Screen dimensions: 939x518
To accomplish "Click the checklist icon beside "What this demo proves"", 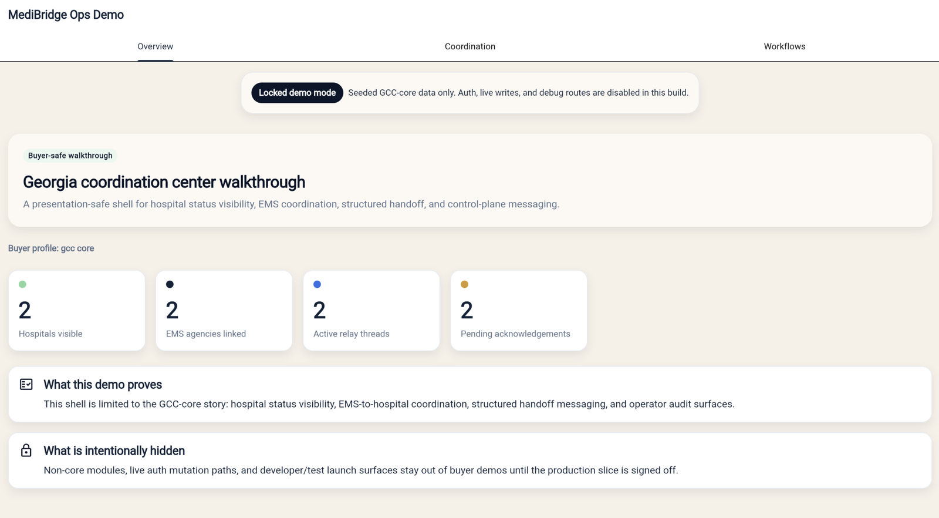I will 26,384.
